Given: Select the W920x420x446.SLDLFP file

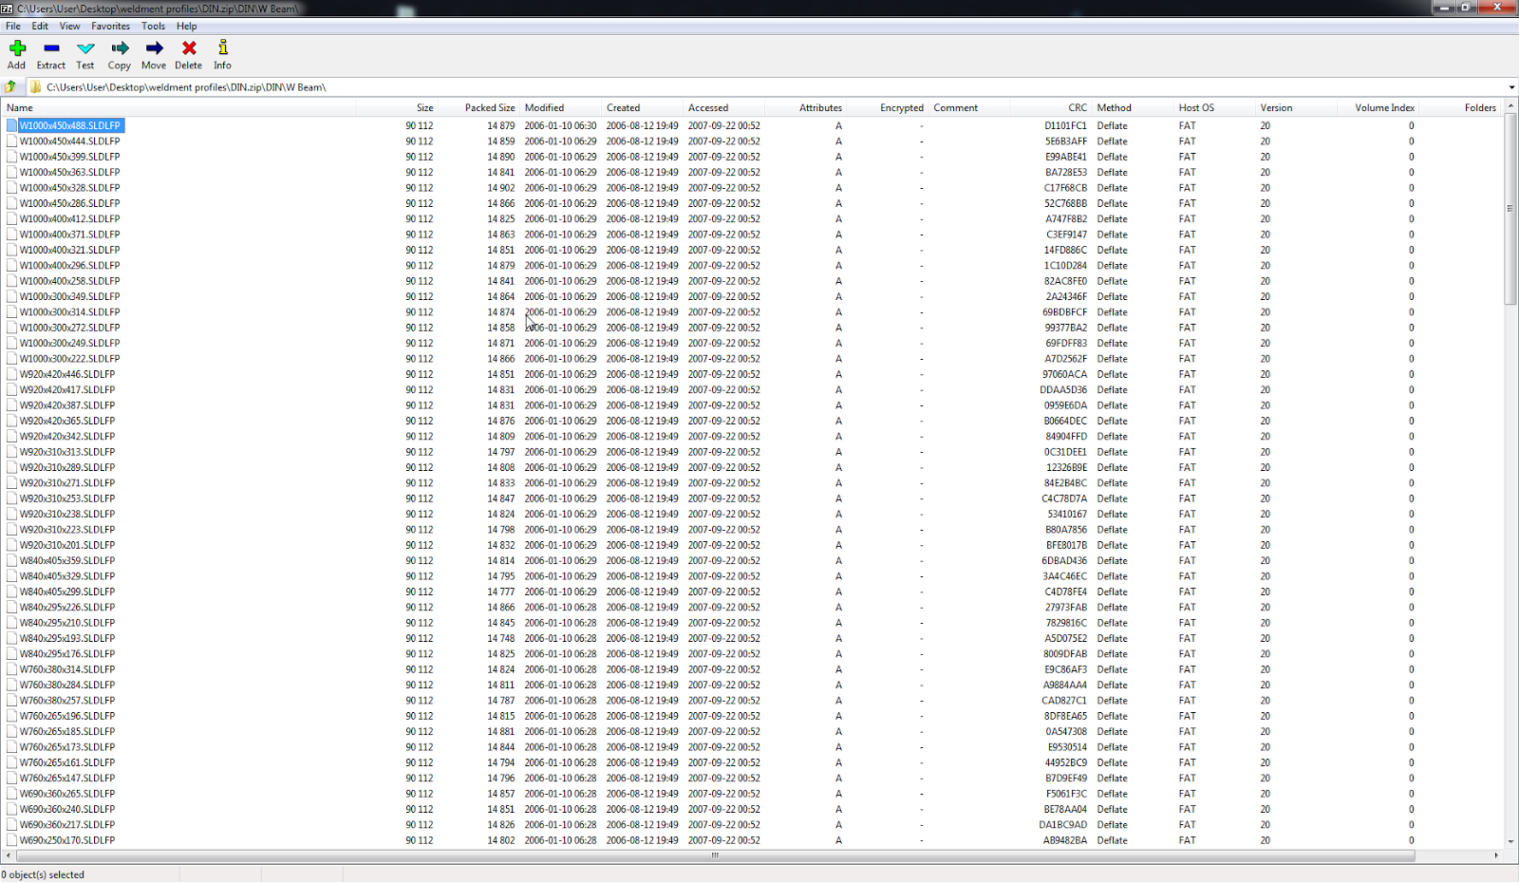Looking at the screenshot, I should [66, 374].
